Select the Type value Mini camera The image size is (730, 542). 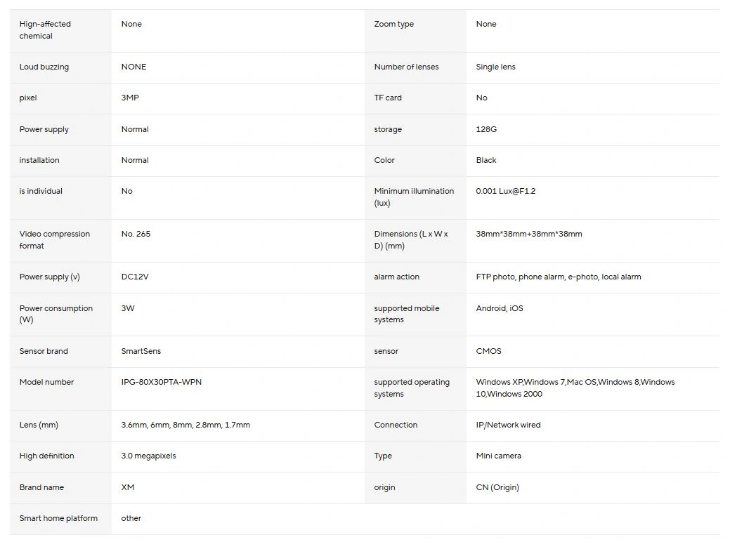[x=498, y=456]
